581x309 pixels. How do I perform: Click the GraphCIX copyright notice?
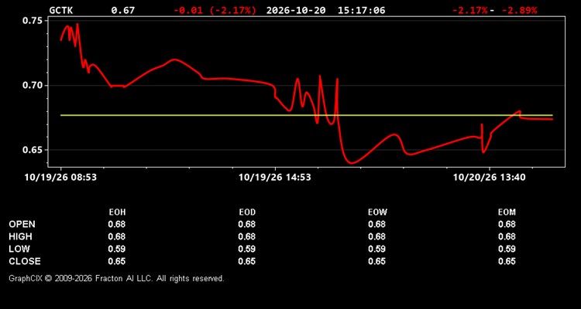116,278
